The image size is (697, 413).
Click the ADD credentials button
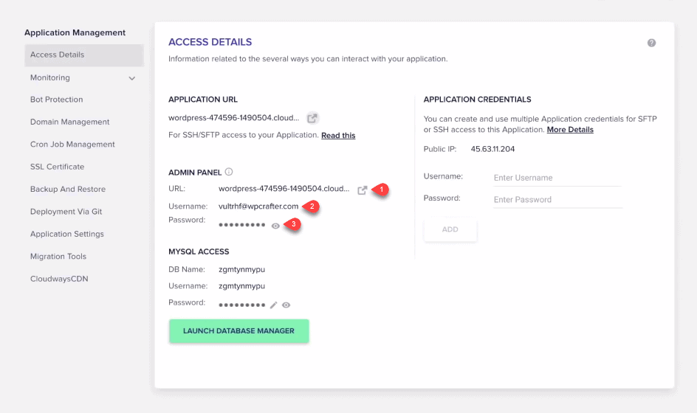pos(450,229)
